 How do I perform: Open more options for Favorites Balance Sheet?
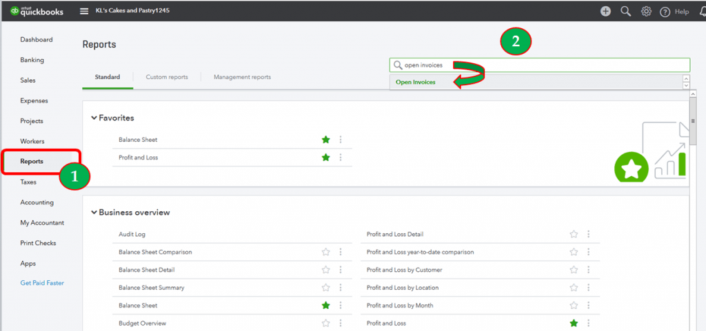click(341, 140)
